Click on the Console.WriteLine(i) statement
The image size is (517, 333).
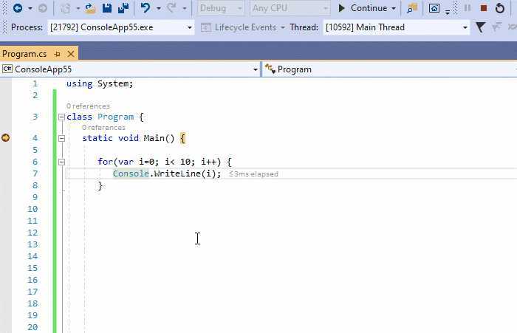point(167,174)
